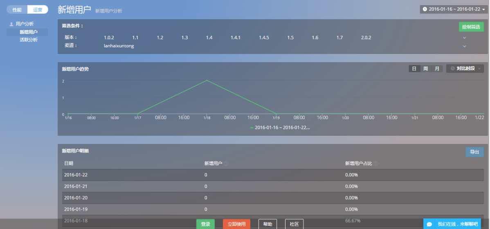Open the 对比时段 dropdown

click(x=465, y=68)
